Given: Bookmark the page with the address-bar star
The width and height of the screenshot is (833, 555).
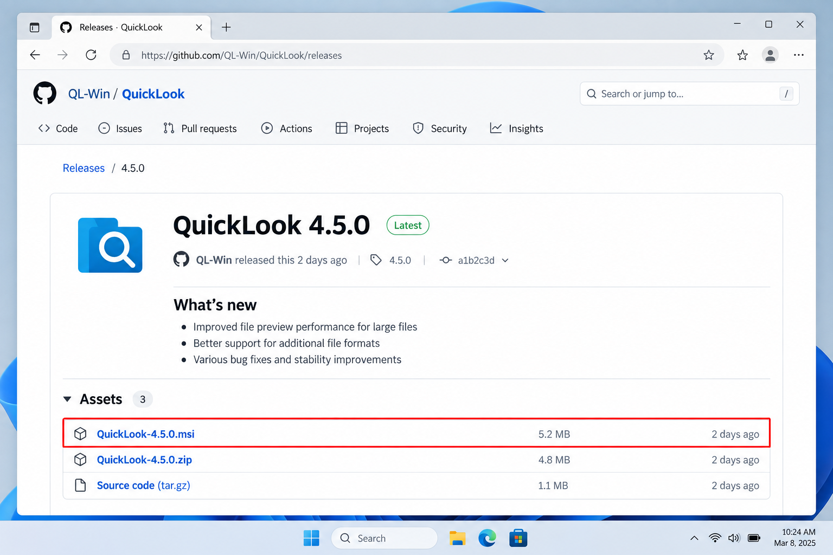Looking at the screenshot, I should click(x=709, y=55).
